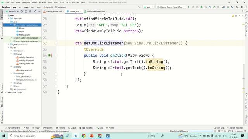
Task: Click the Debug app bug icon
Action: (201, 7)
